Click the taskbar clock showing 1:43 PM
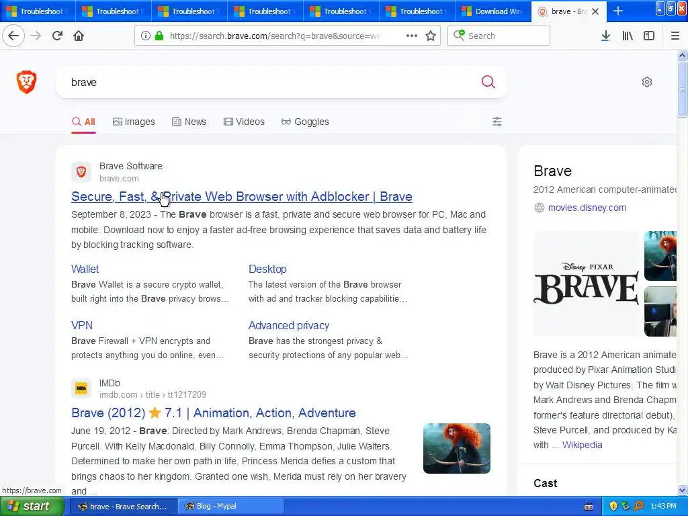The width and height of the screenshot is (688, 516). pos(663,506)
